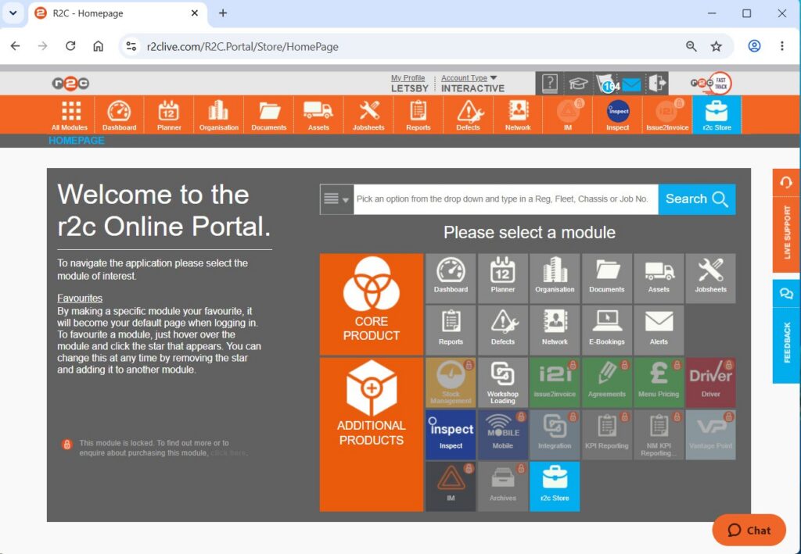Screen dimensions: 801x554
Task: Select the Dashboard tile in module grid
Action: 451,278
